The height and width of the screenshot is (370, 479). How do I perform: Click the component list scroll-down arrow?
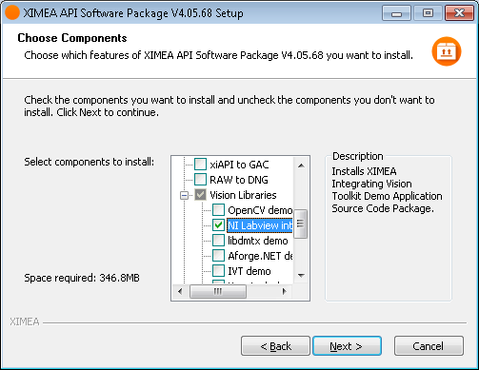point(301,275)
